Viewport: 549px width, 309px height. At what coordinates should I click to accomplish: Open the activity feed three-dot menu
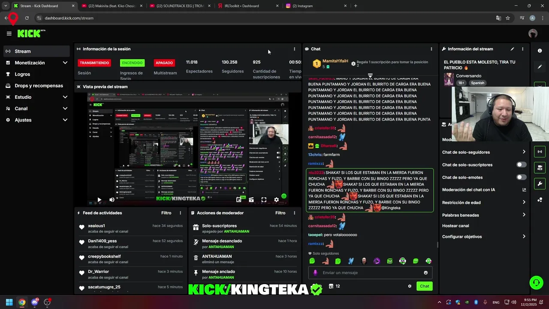(x=180, y=213)
